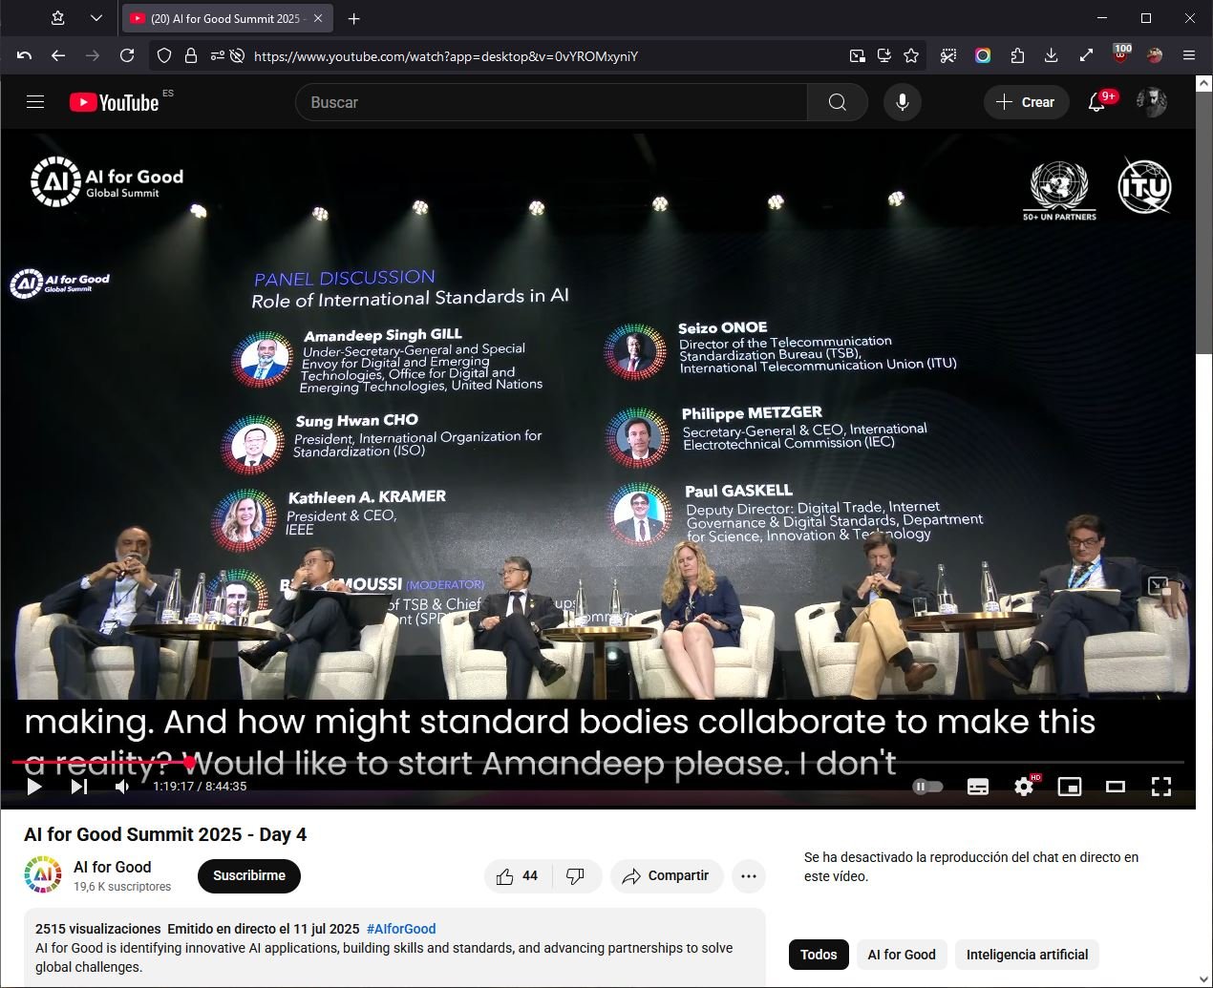1213x988 pixels.
Task: Click the #AIforGood hashtag link
Action: click(x=401, y=929)
